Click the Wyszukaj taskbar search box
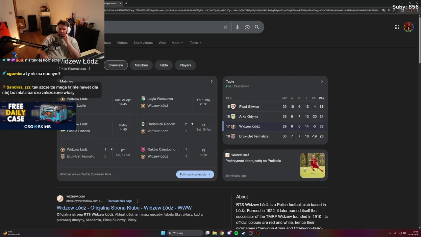 (185, 233)
